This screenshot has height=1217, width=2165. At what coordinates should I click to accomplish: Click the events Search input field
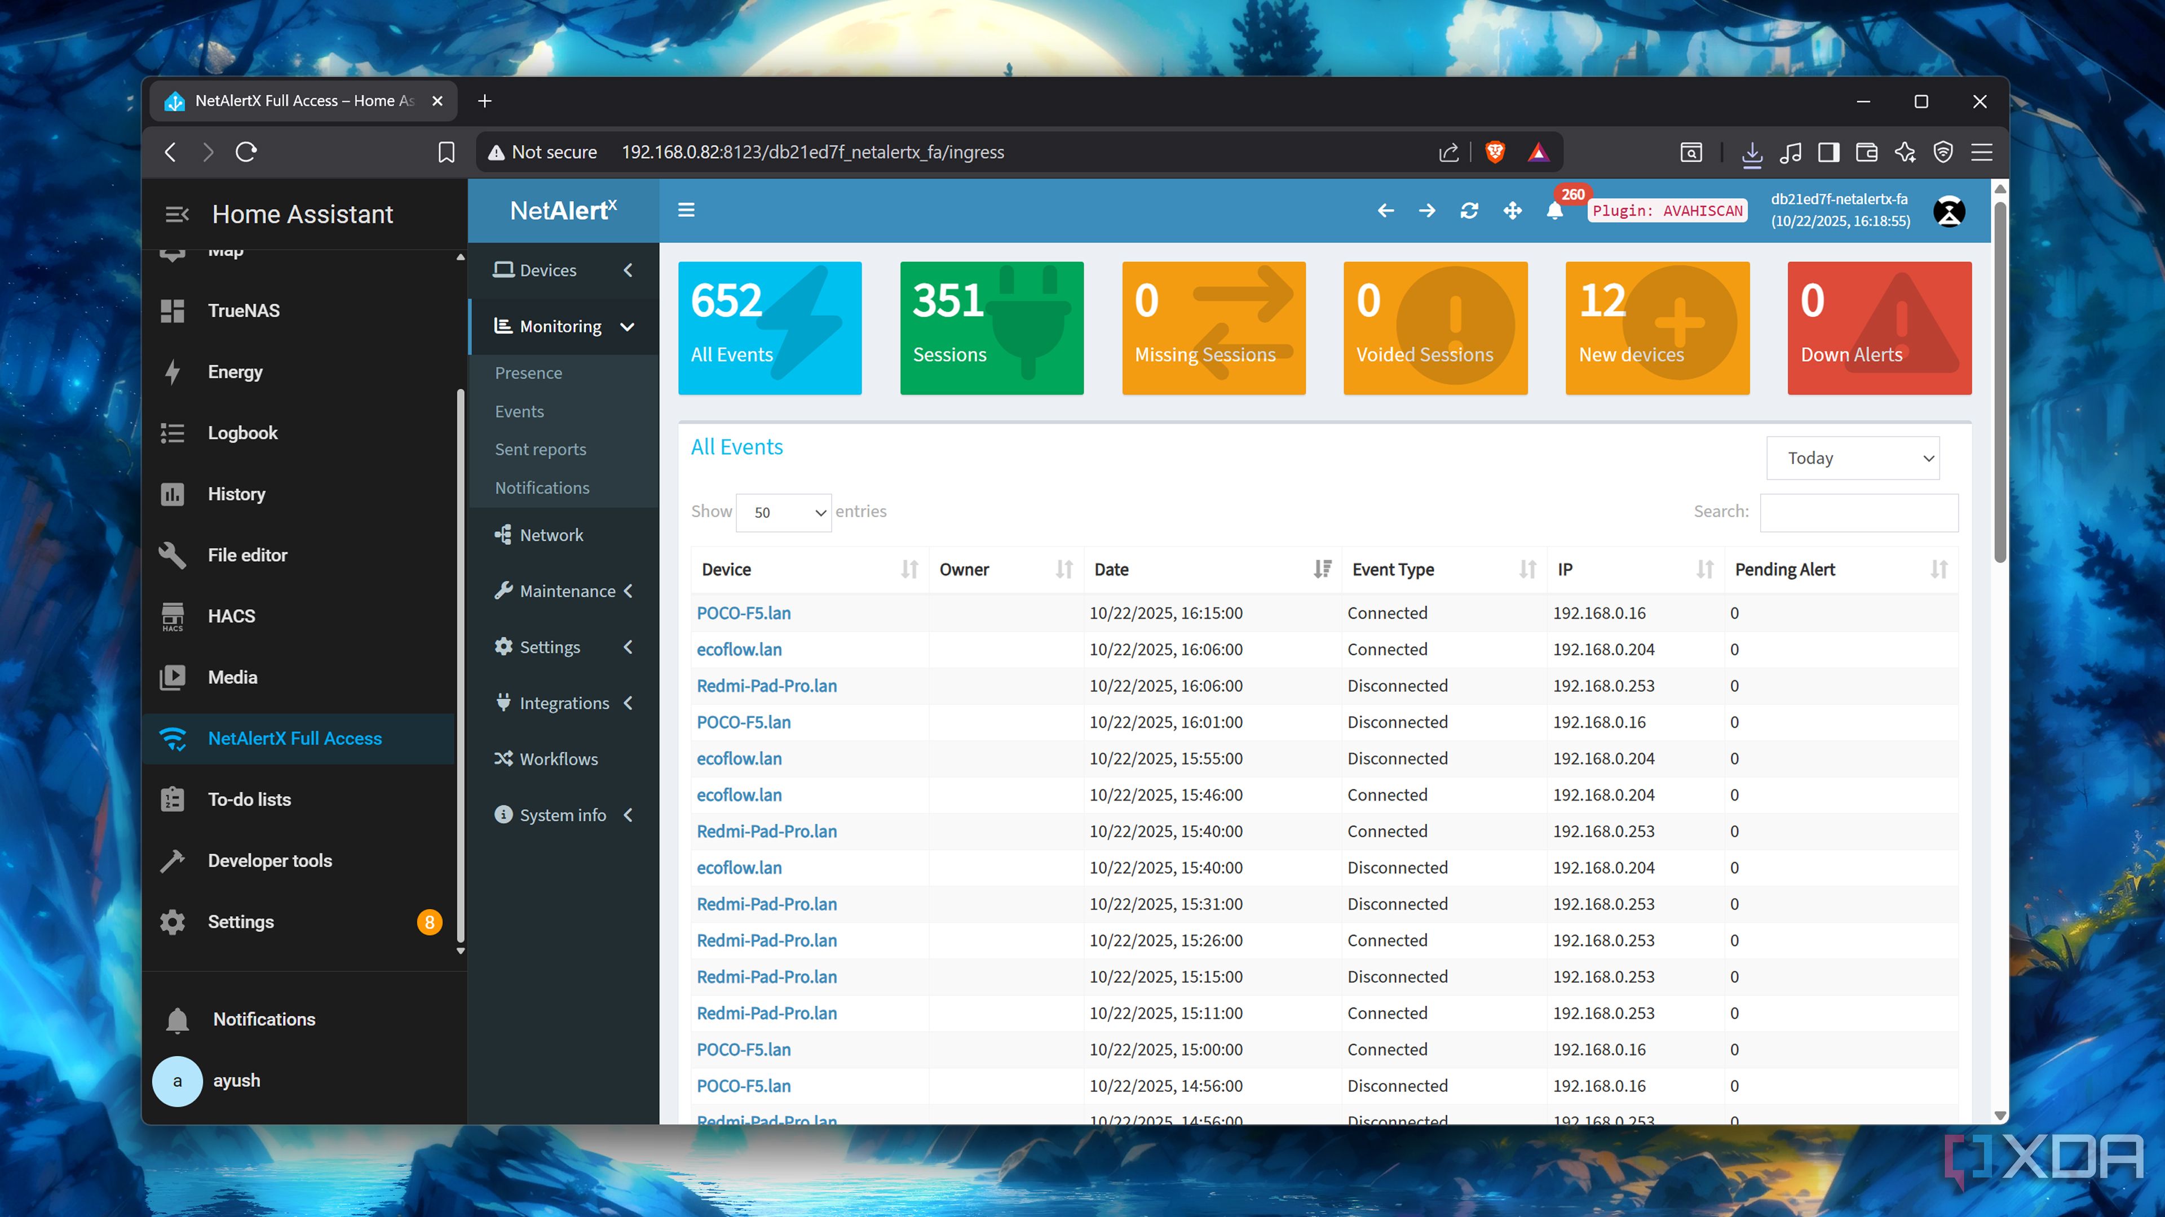point(1858,512)
